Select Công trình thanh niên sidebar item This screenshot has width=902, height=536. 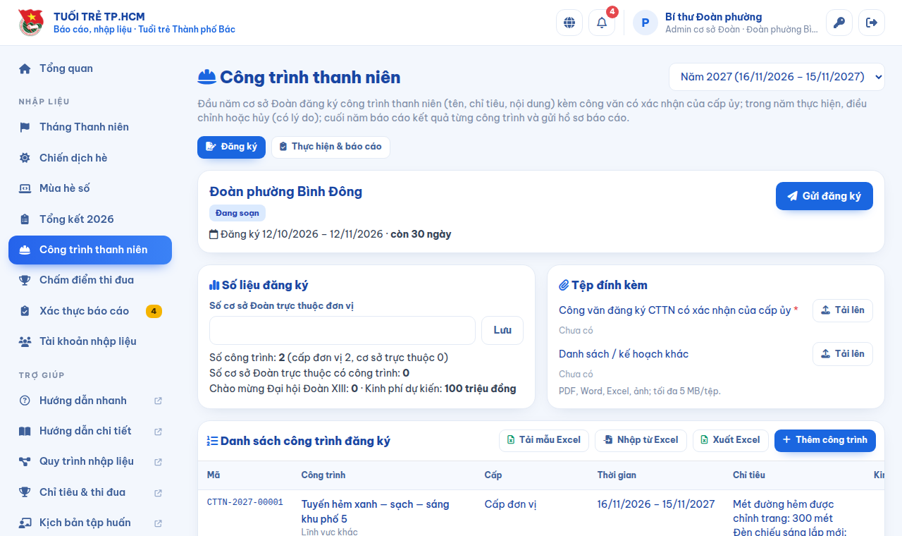(90, 250)
